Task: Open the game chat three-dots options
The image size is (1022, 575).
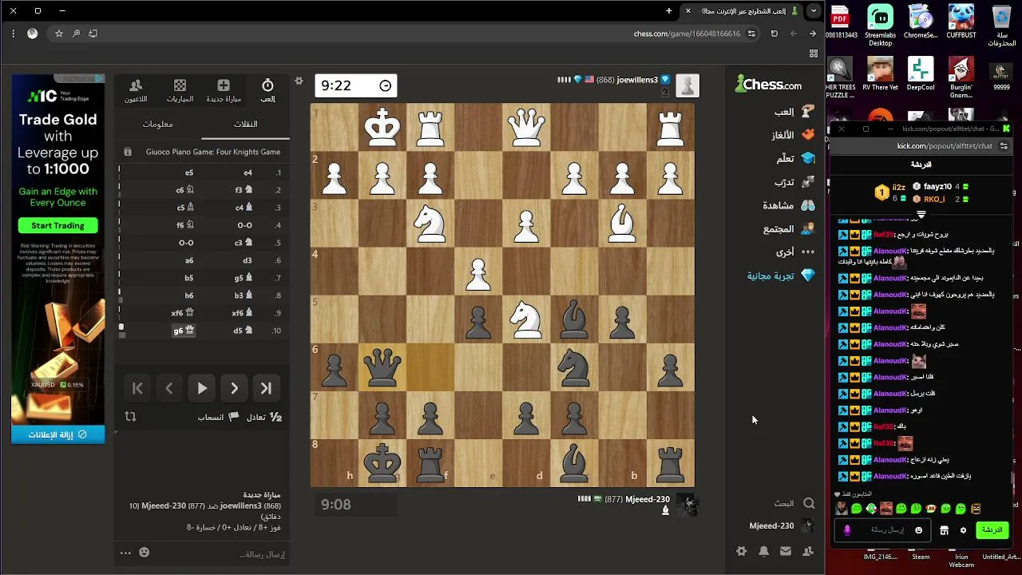Action: tap(125, 552)
